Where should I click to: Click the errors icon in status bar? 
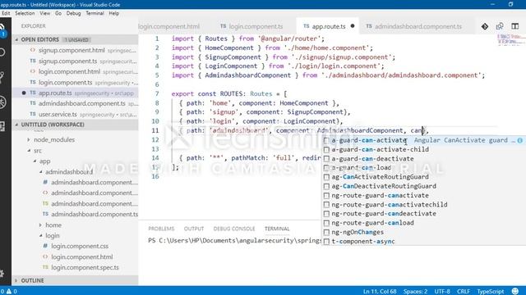[x=2, y=292]
